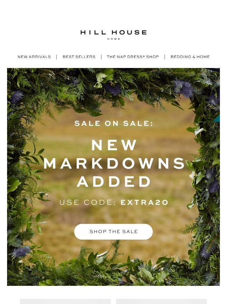Click the word ADDED in headline

pyautogui.click(x=114, y=182)
